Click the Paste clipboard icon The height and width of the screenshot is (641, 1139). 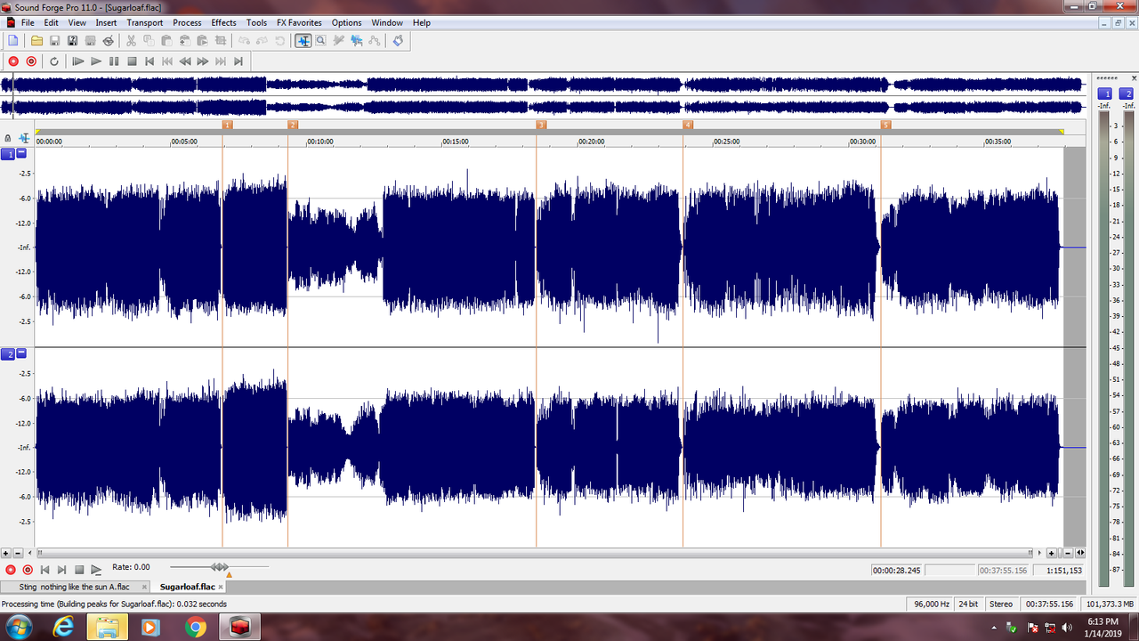click(x=166, y=40)
